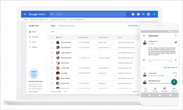183x110 pixels.
Task: Check the box for James Atthews
Action: (52, 42)
